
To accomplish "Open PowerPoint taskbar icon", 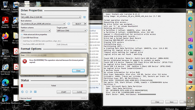I will [x=190, y=60].
